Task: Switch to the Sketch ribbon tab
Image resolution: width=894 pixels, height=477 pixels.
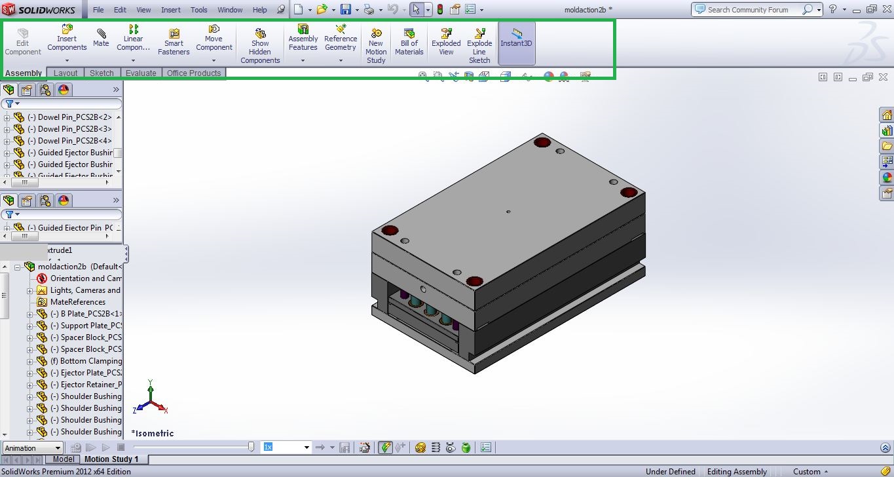Action: [102, 73]
